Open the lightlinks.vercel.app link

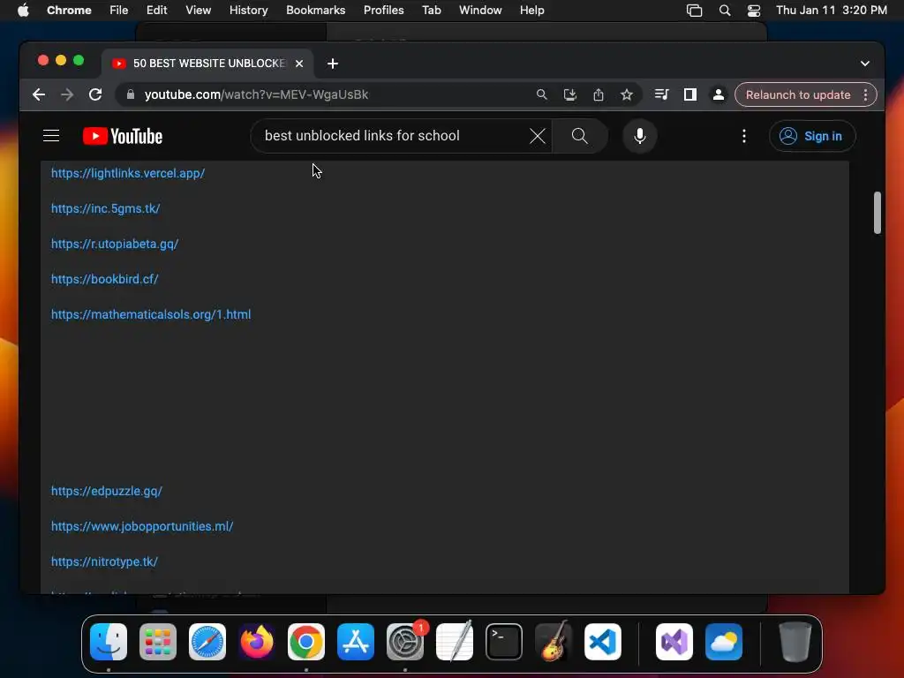coord(128,173)
